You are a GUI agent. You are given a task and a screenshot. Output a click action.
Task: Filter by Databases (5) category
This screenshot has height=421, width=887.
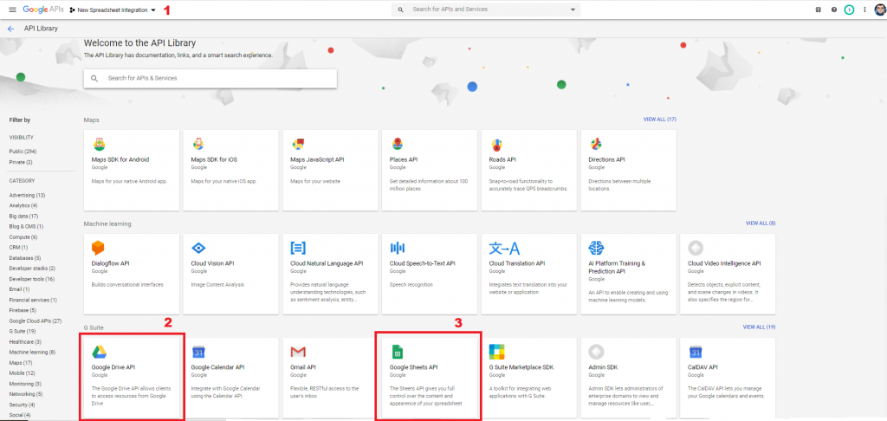pos(25,258)
